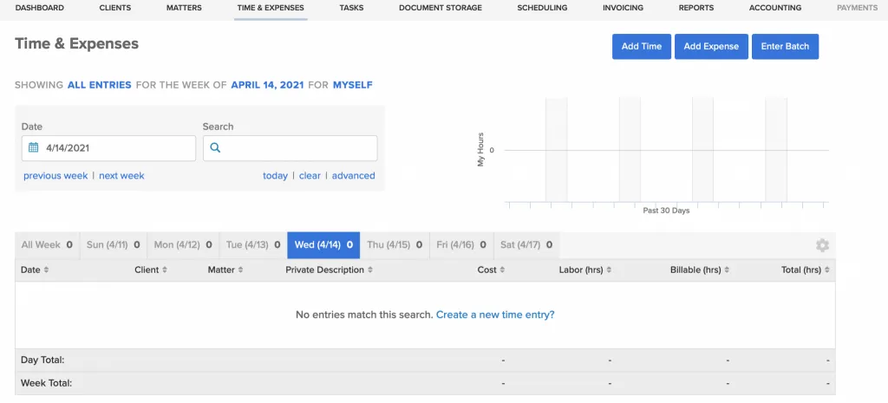Image resolution: width=888 pixels, height=403 pixels.
Task: Go to the Dashboard menu
Action: pyautogui.click(x=40, y=8)
